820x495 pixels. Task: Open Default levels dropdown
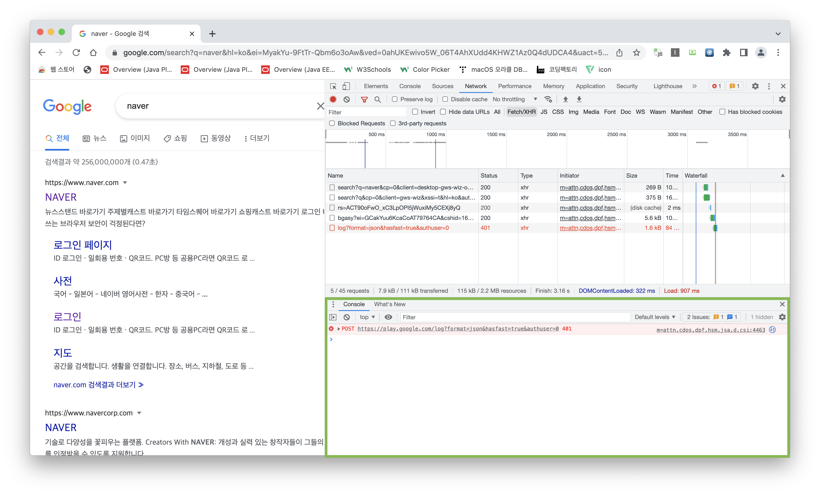(655, 317)
